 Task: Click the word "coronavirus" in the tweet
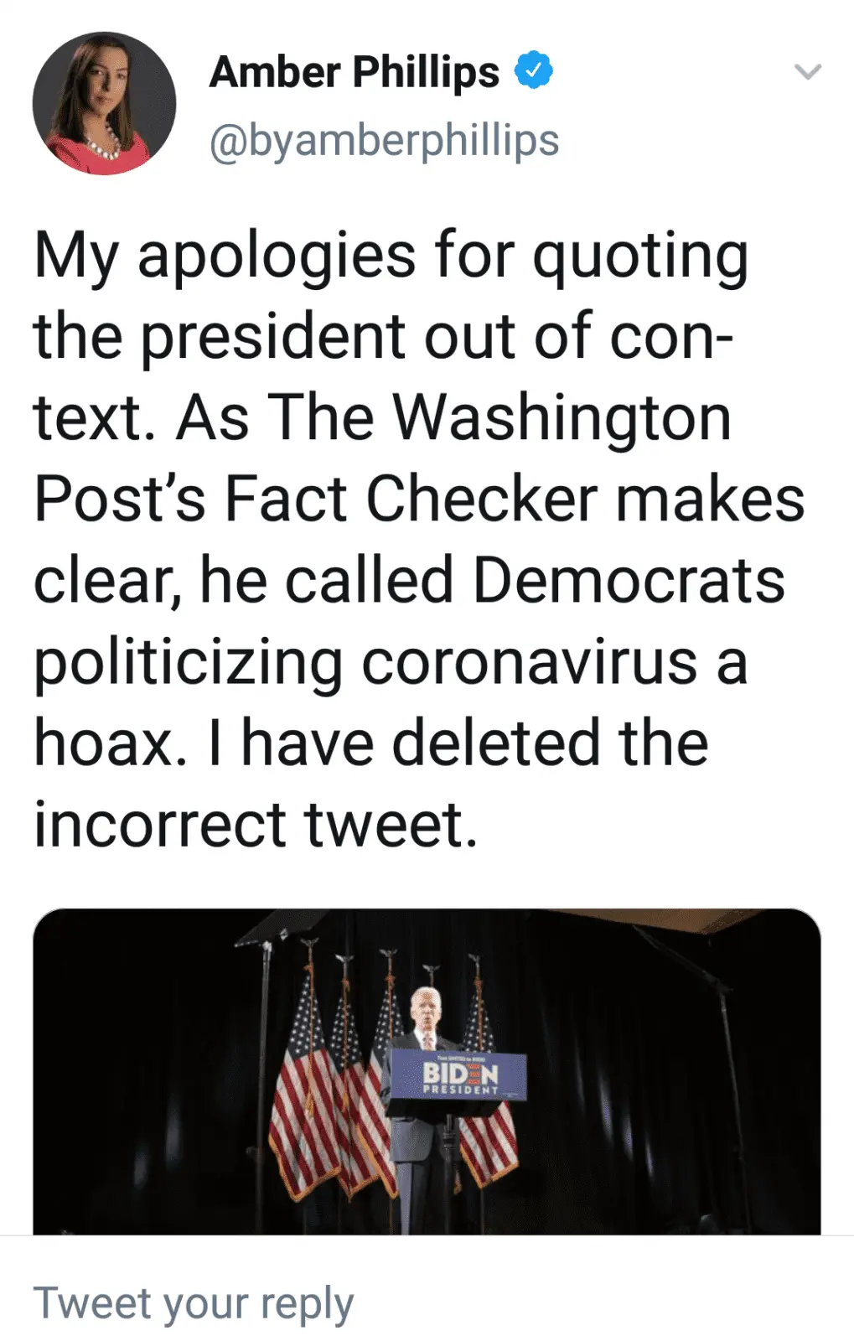coord(529,662)
